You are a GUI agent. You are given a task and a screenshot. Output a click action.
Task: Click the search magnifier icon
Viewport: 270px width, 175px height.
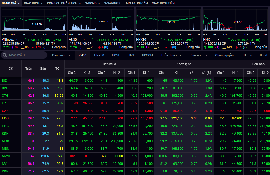[5, 55]
